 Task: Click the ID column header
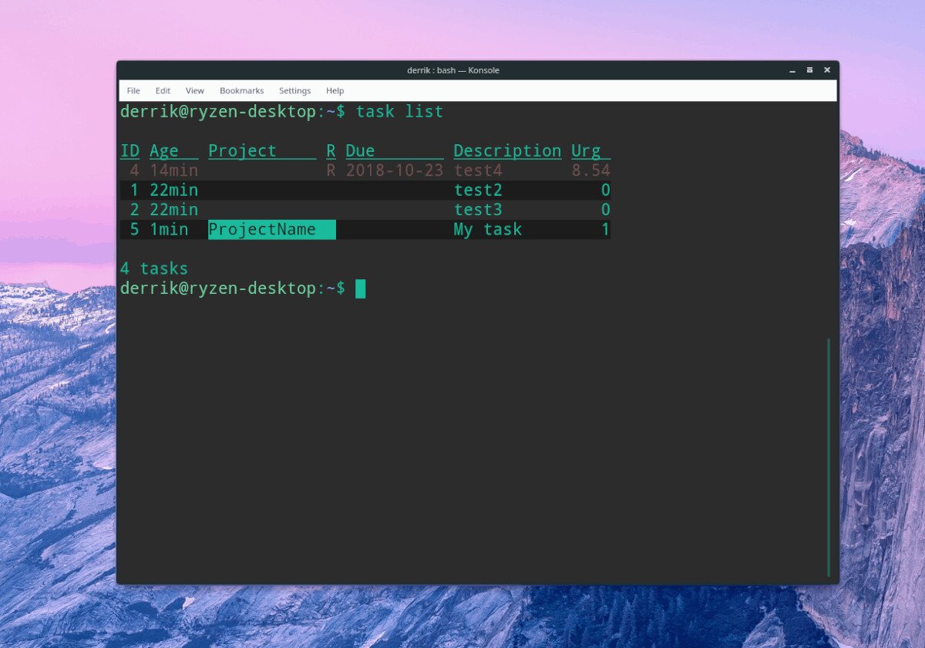[130, 151]
